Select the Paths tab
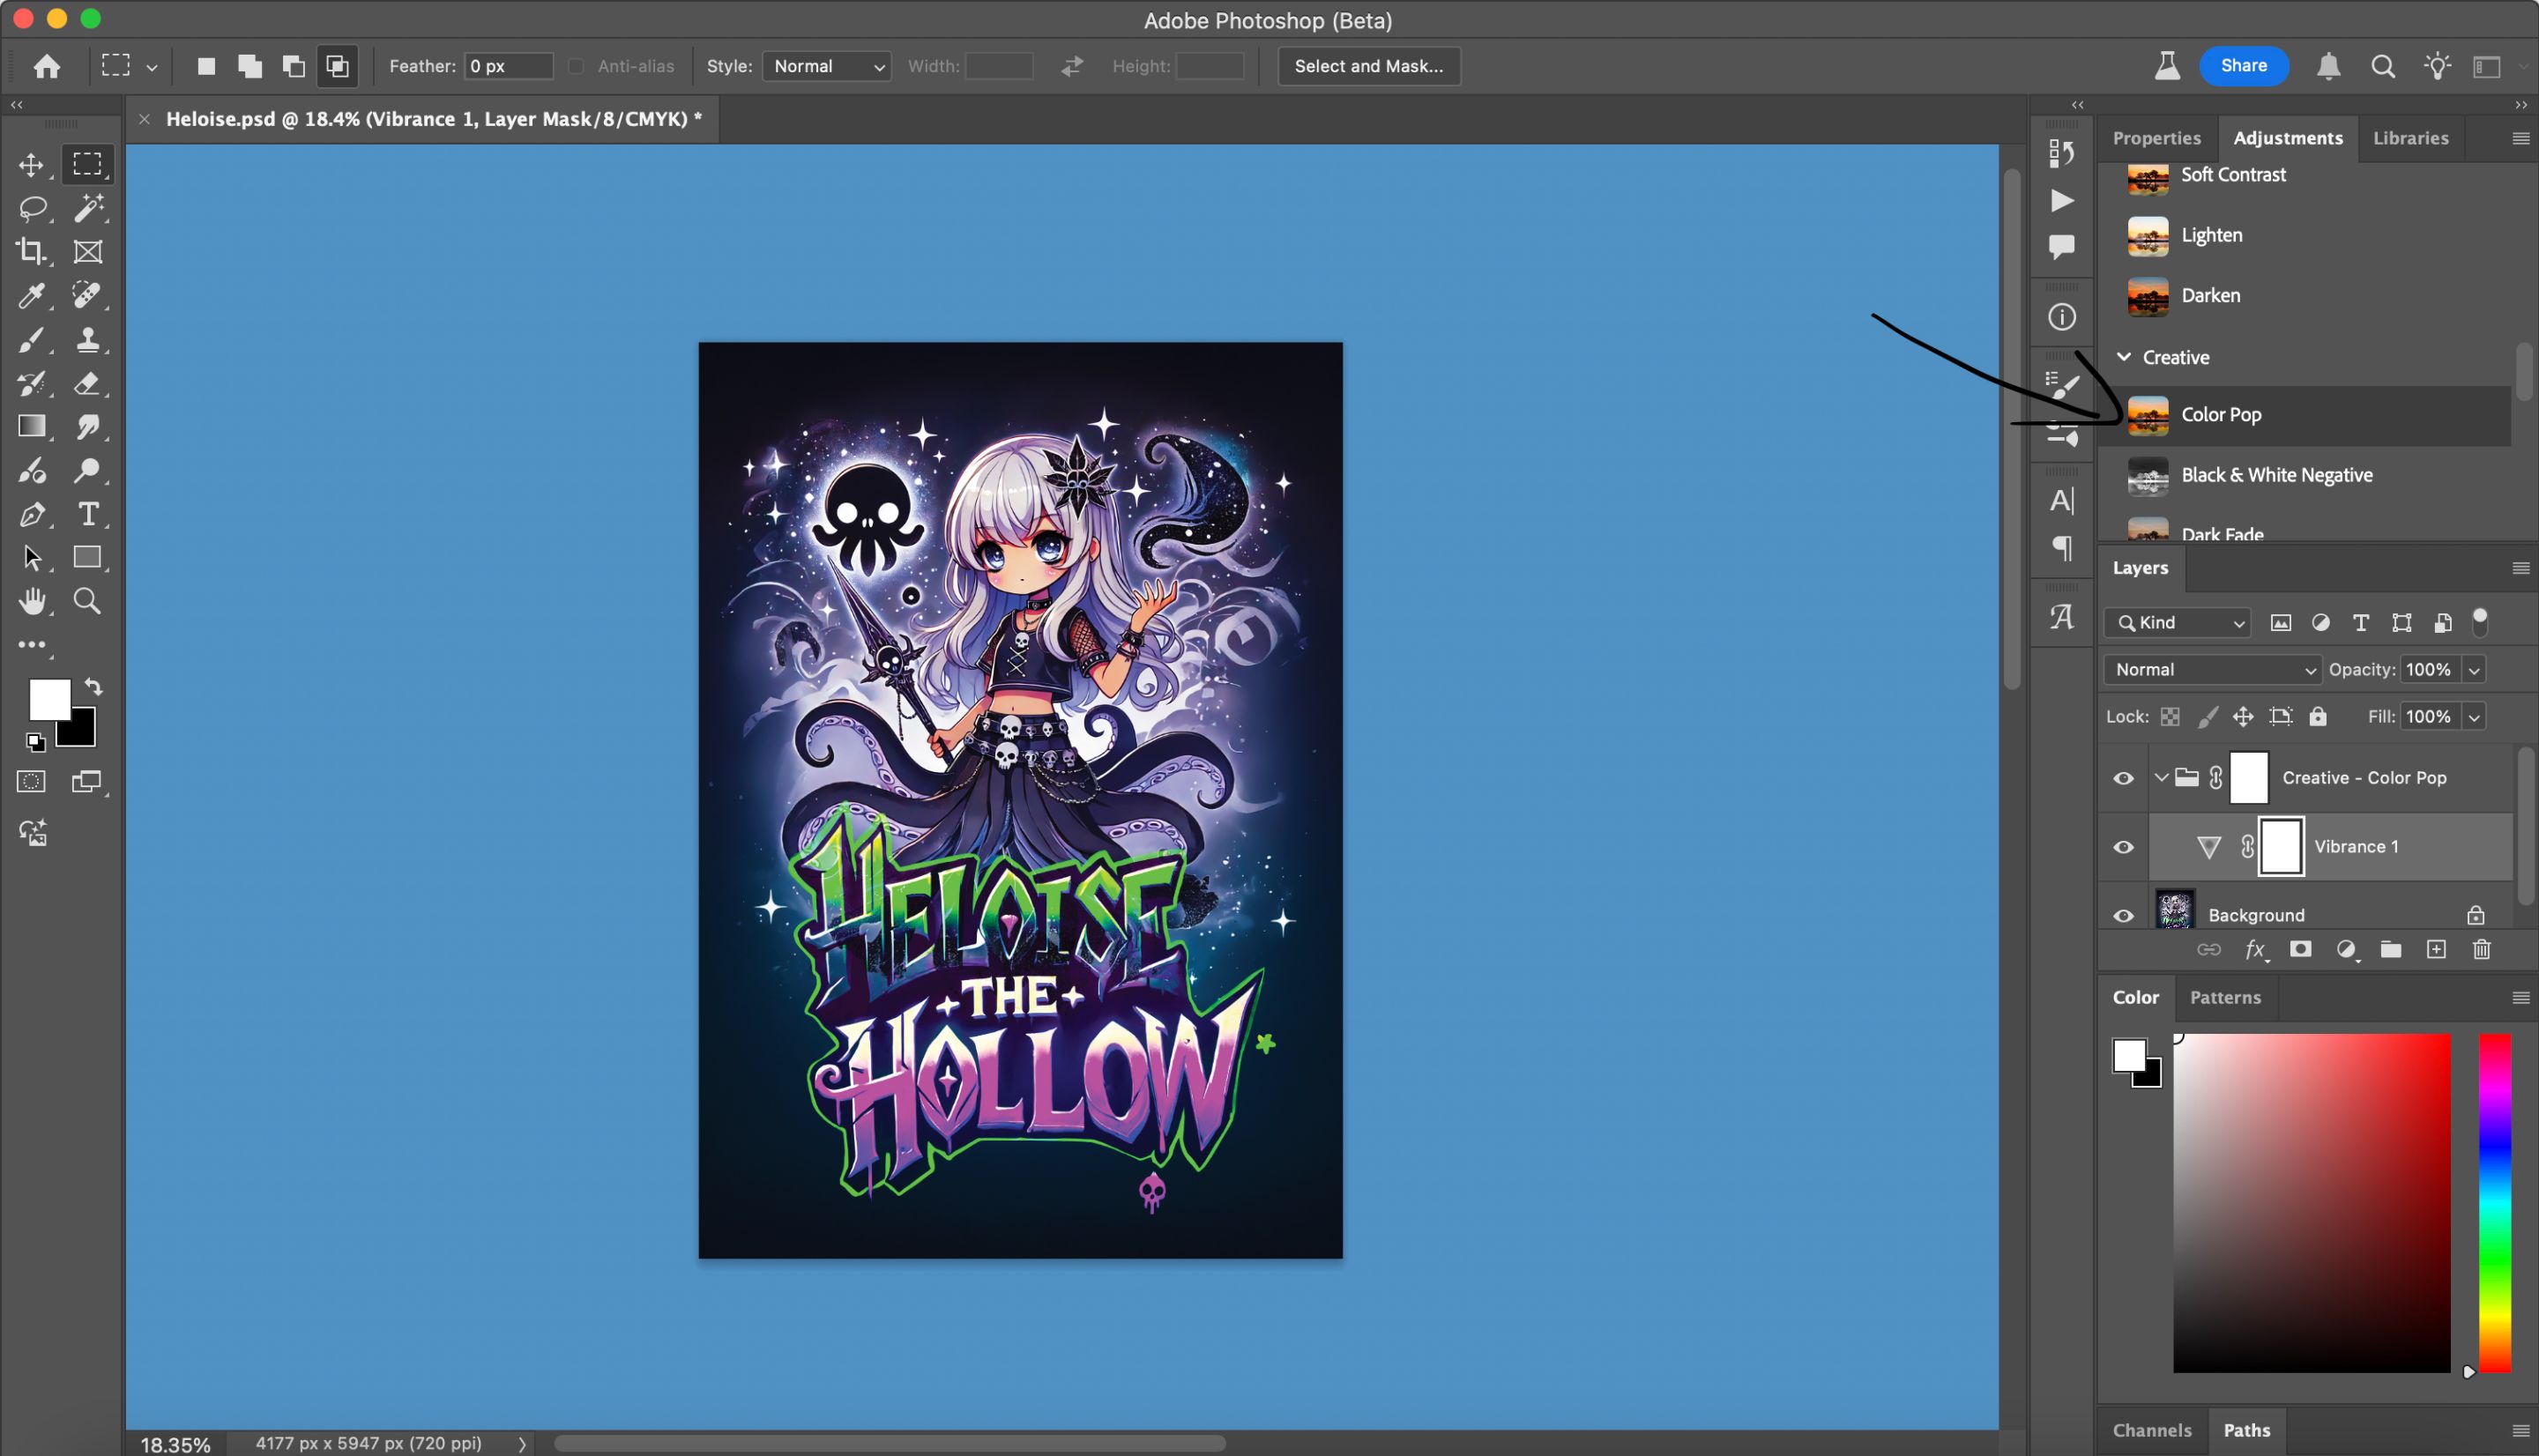Screen dimensions: 2539x1456 coord(2247,1430)
